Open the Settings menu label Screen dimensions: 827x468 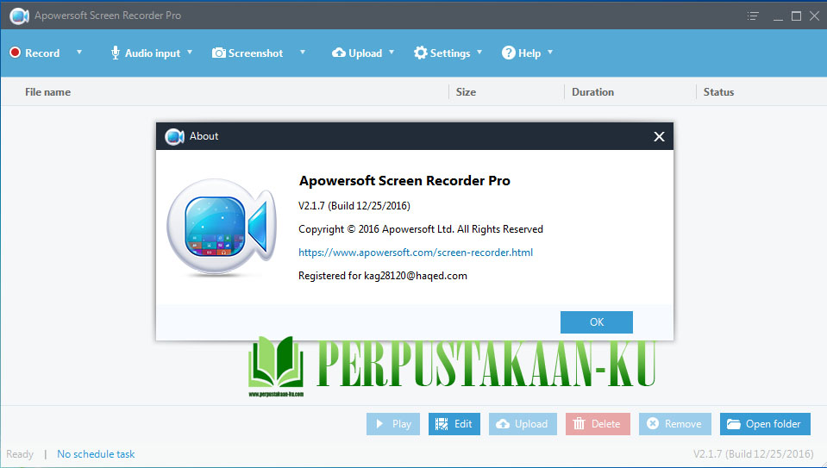[450, 53]
